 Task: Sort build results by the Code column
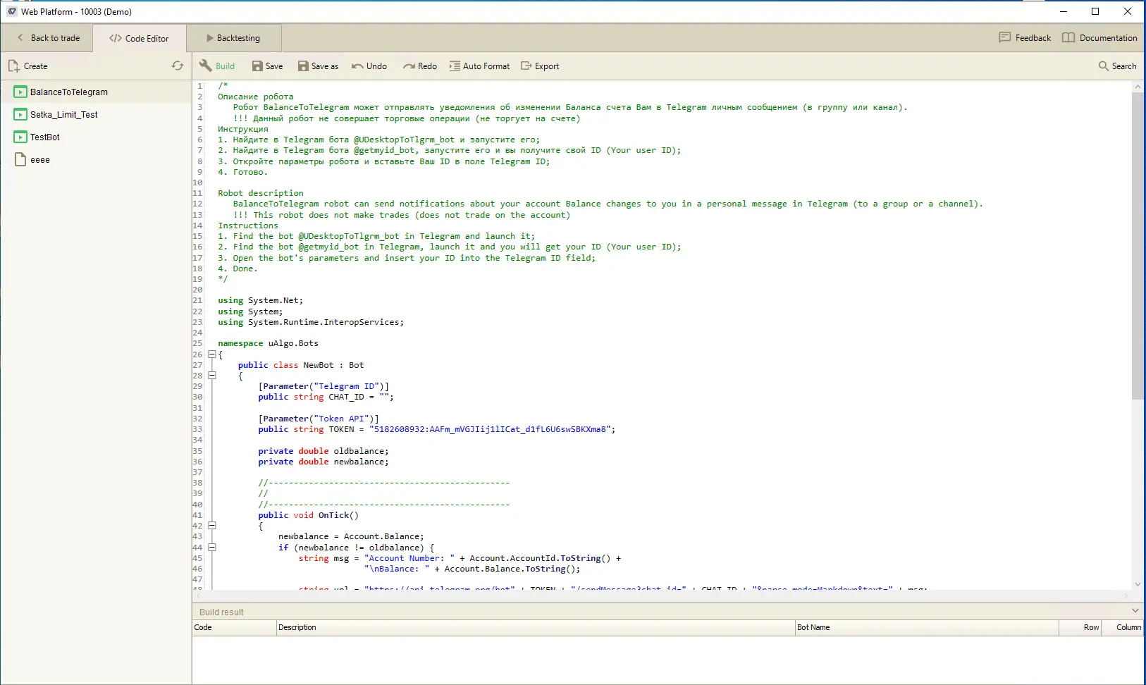click(x=234, y=627)
